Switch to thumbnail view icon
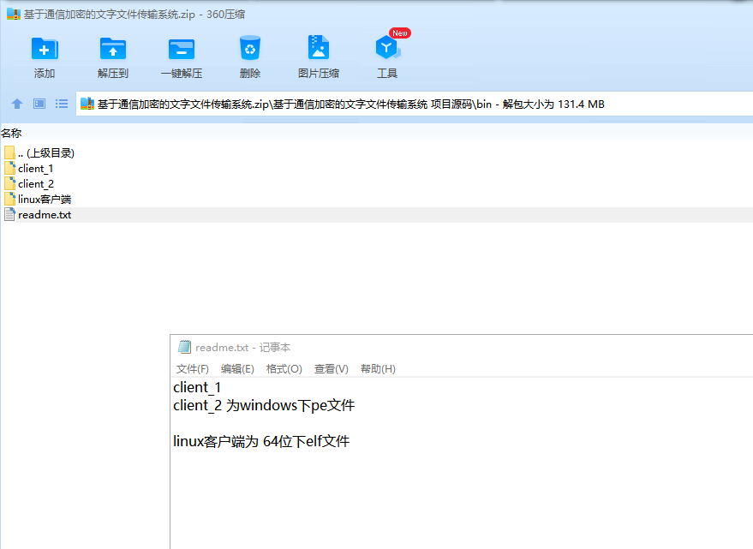The height and width of the screenshot is (549, 753). tap(39, 104)
